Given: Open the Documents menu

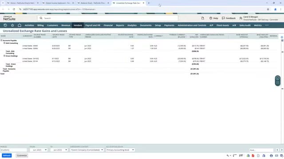Looking at the screenshot, I should tap(146, 26).
